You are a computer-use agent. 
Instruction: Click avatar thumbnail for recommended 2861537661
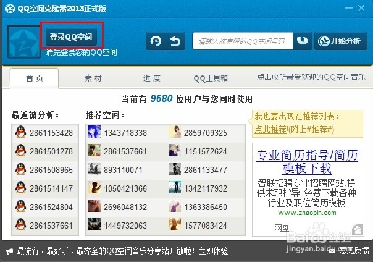pos(94,150)
